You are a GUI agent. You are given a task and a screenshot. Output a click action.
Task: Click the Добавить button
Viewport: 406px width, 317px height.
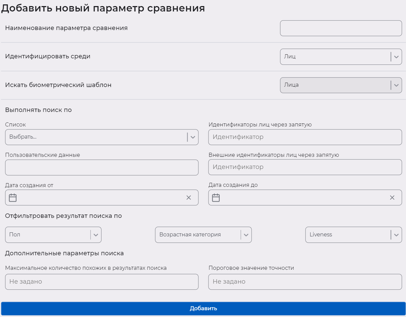pos(203,309)
